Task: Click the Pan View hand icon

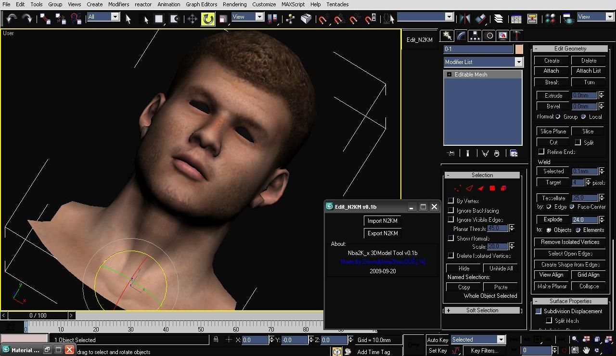Action: [x=586, y=350]
